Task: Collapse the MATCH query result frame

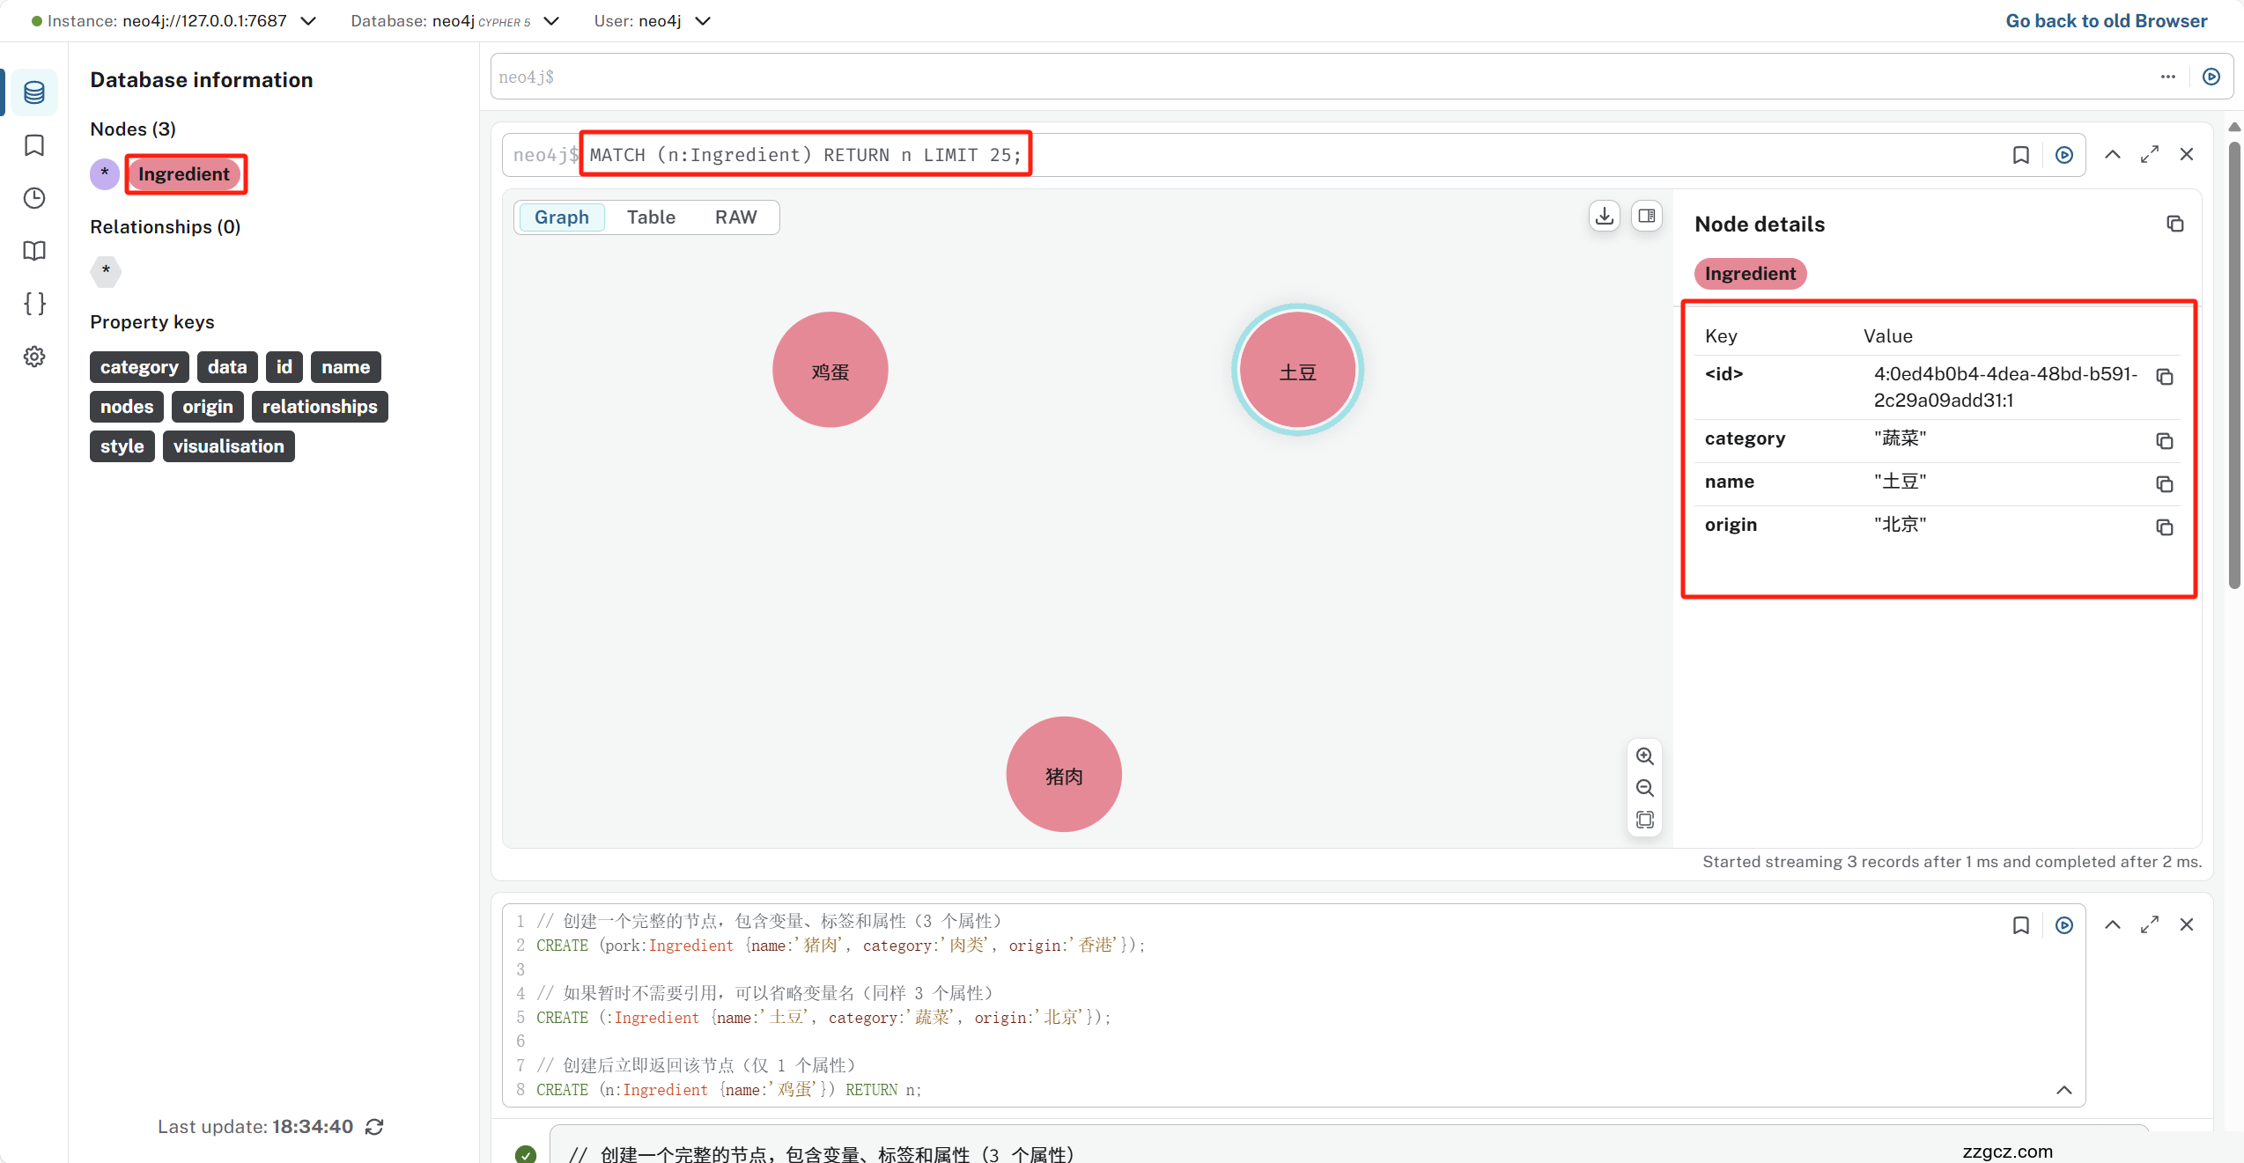Action: [2112, 155]
